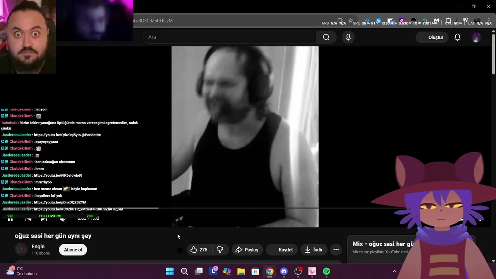
Task: Bookmark the page with the star icon
Action: coord(351,21)
